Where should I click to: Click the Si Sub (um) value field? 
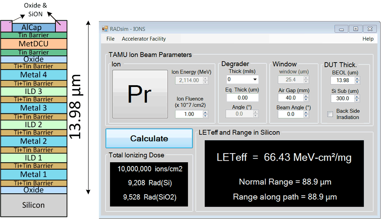342,99
